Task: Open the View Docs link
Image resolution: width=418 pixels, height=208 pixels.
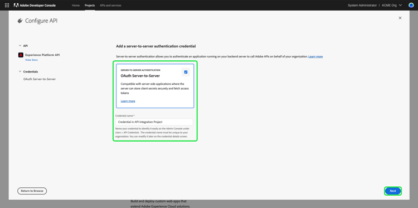Action: tap(31, 60)
